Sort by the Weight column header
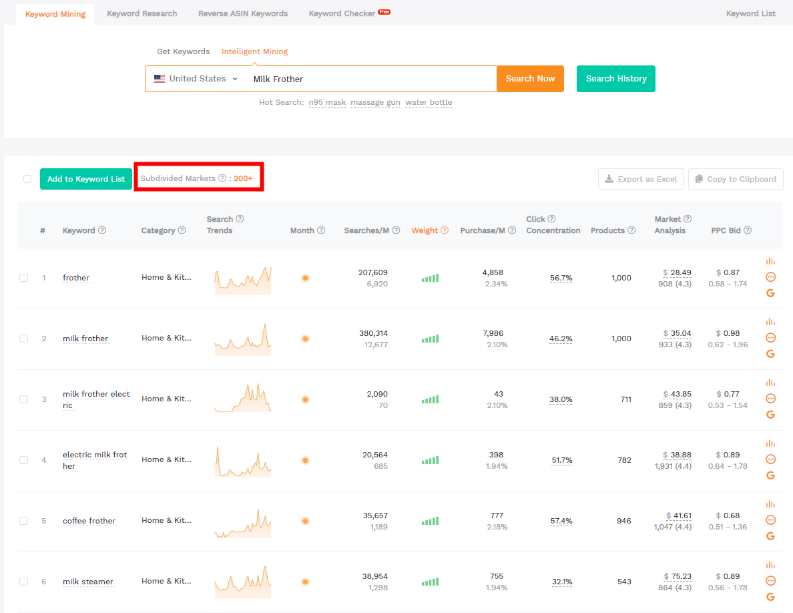The width and height of the screenshot is (793, 613). [x=425, y=230]
